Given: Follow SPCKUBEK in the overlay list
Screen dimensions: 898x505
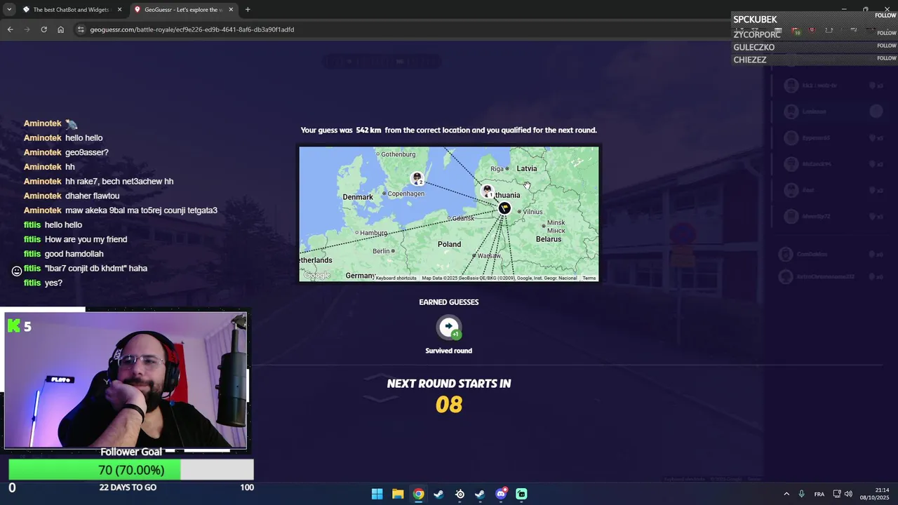Looking at the screenshot, I should [x=885, y=15].
